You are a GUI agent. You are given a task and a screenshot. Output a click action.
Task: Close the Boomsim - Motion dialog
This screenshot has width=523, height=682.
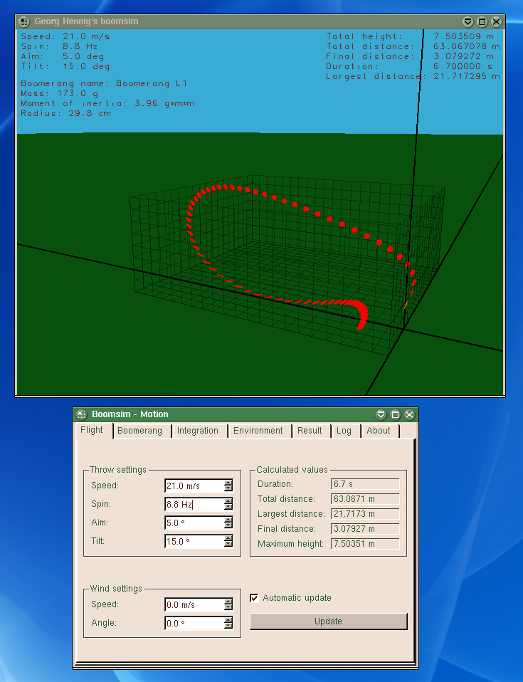tap(409, 414)
